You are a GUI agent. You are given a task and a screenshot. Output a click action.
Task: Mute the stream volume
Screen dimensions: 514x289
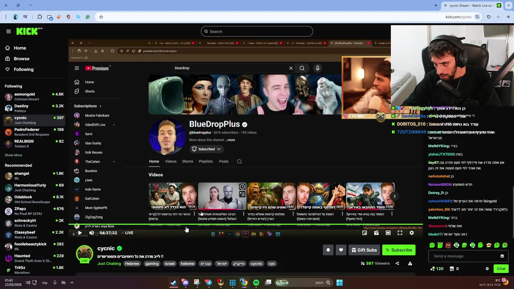[x=92, y=233]
